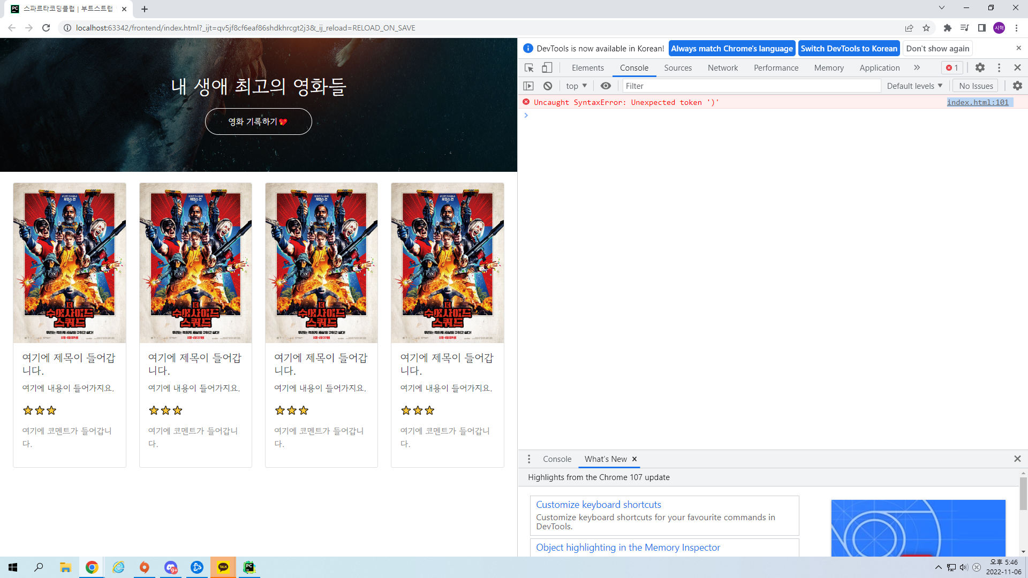Select the drawer Console tab

click(557, 459)
